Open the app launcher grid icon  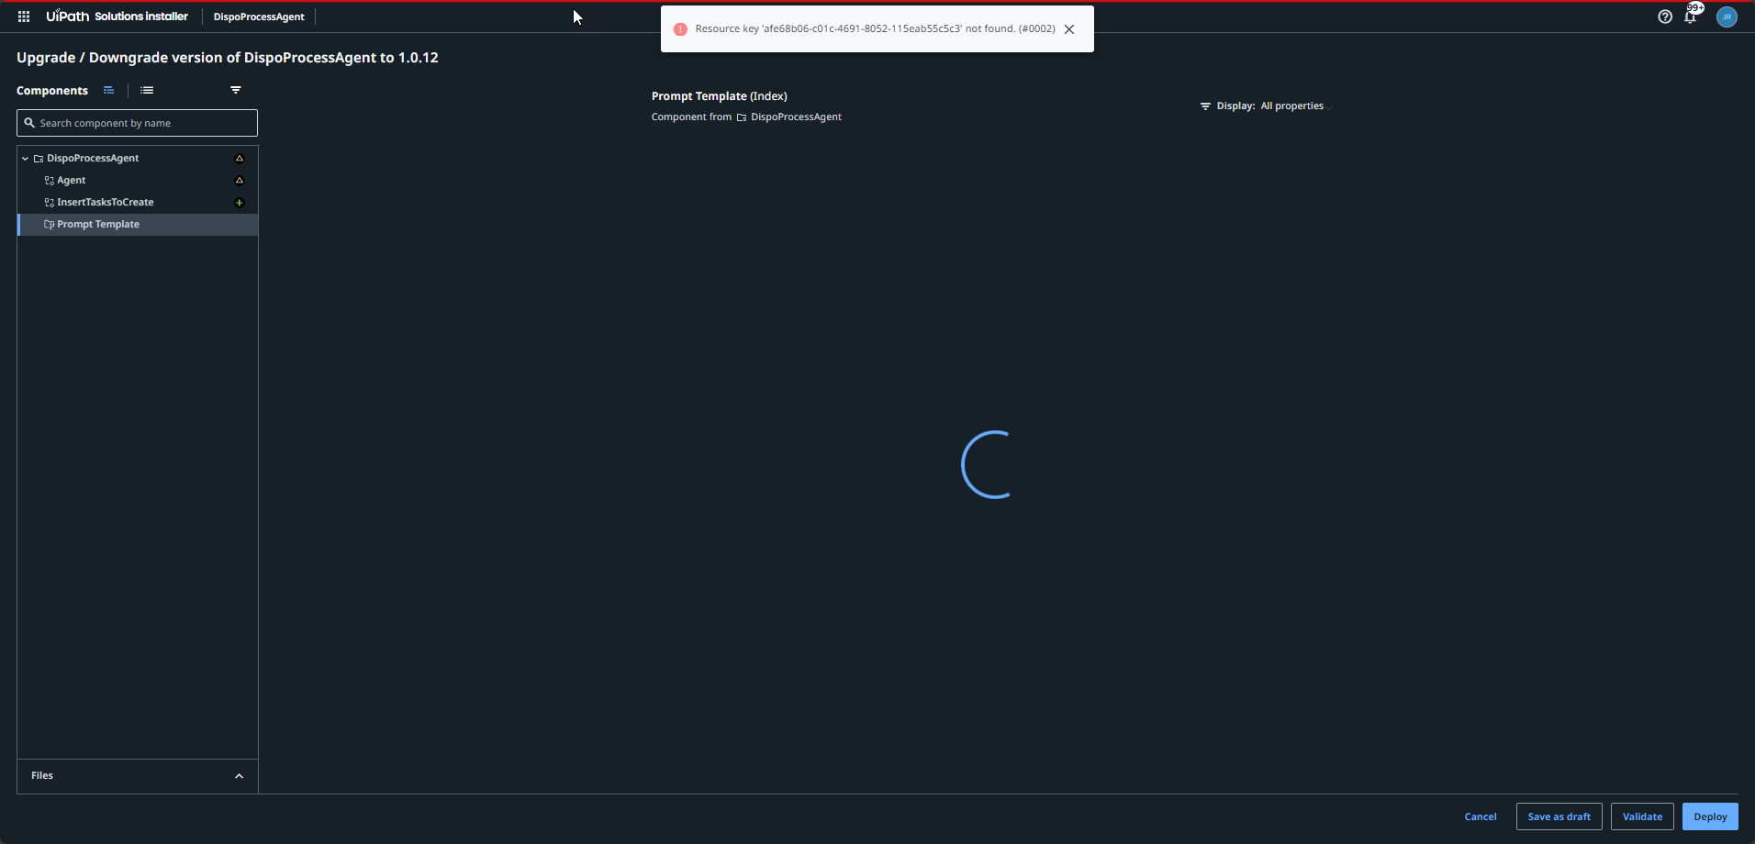(24, 17)
